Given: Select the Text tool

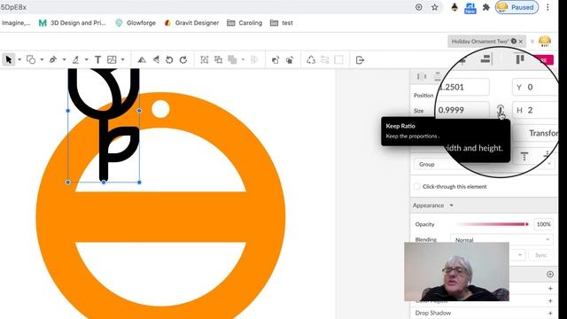Looking at the screenshot, I should click(97, 59).
